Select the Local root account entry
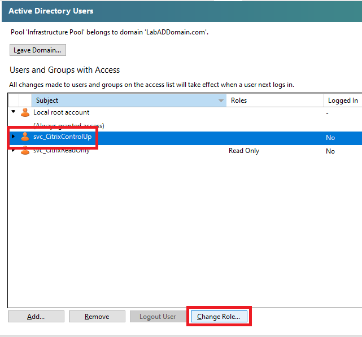The image size is (362, 337). point(61,112)
